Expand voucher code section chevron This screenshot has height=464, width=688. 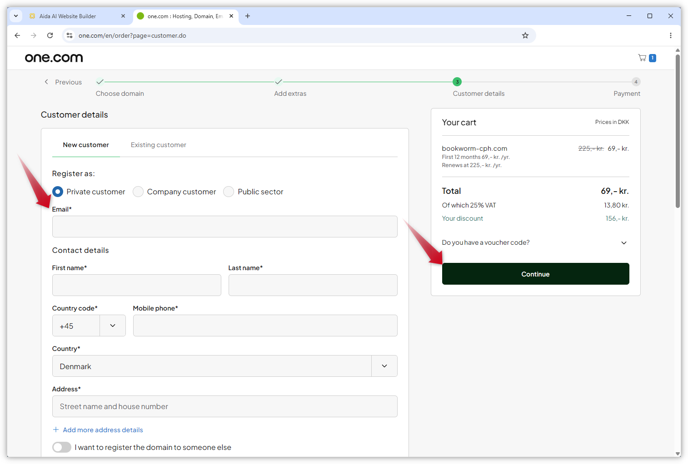tap(624, 243)
